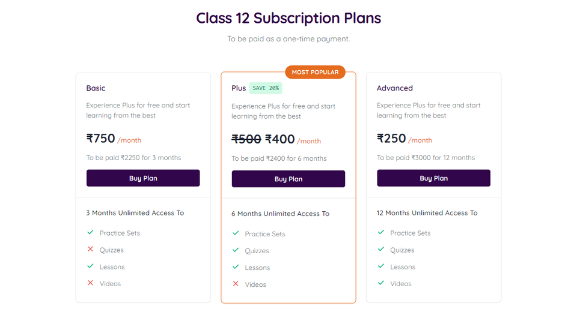577x324 pixels.
Task: Click green checkmark beside Advanced Videos
Action: (381, 283)
